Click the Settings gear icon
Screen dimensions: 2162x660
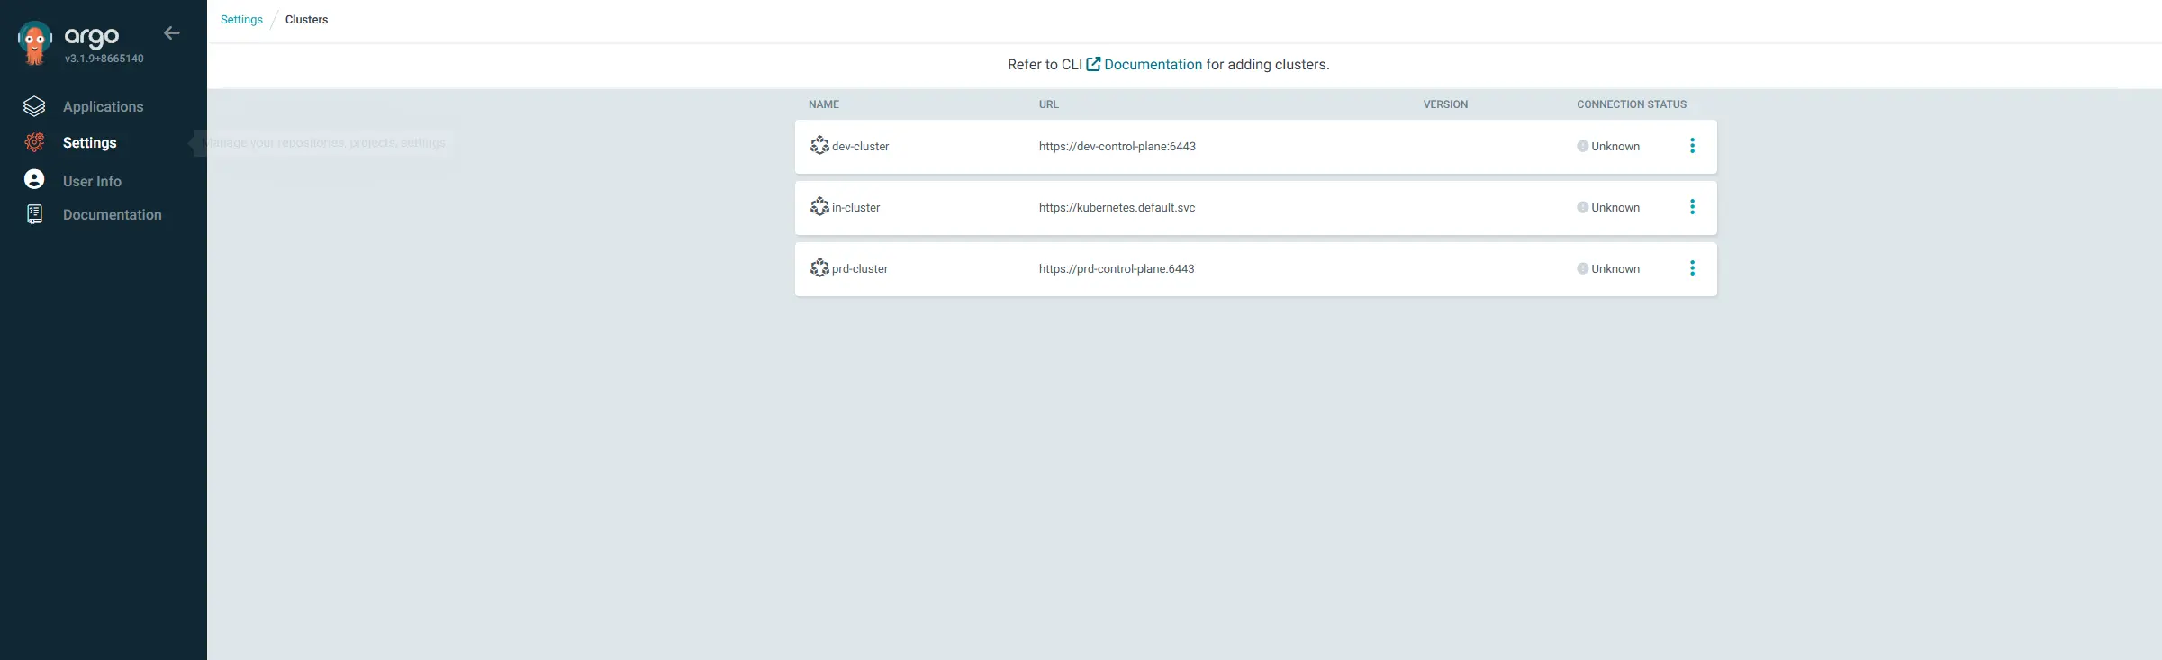[x=34, y=142]
